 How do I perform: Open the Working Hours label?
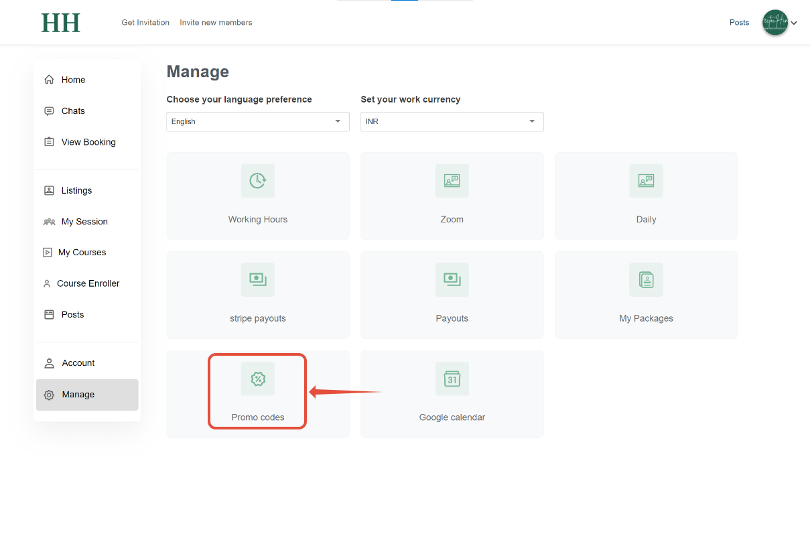(x=258, y=219)
